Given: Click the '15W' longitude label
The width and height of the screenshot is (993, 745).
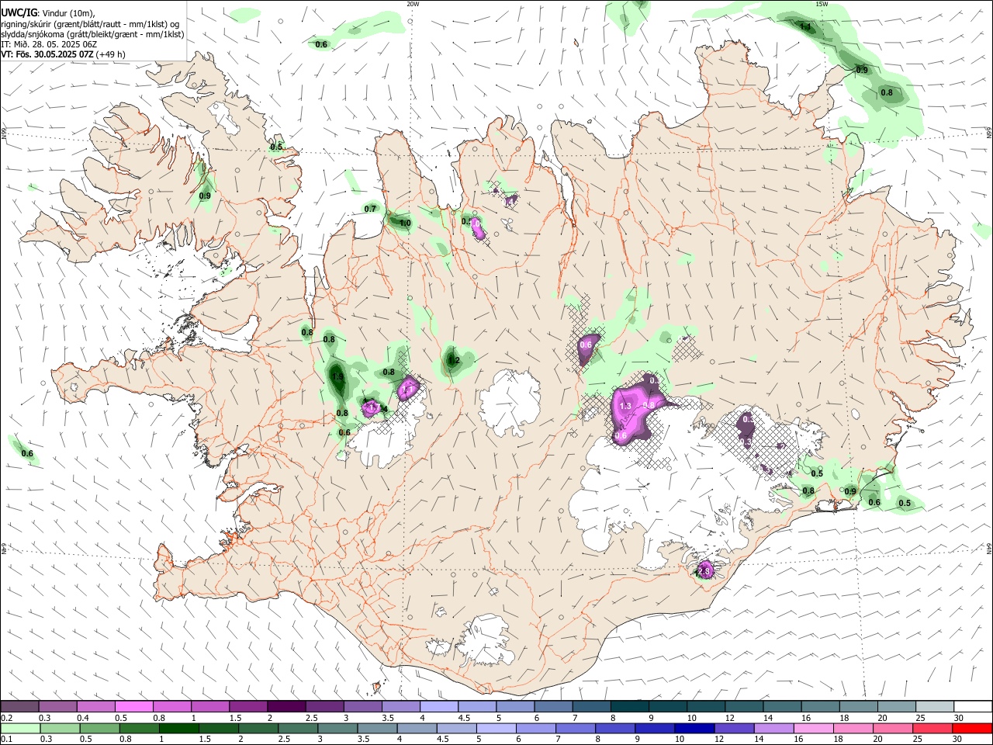Looking at the screenshot, I should tap(822, 4).
